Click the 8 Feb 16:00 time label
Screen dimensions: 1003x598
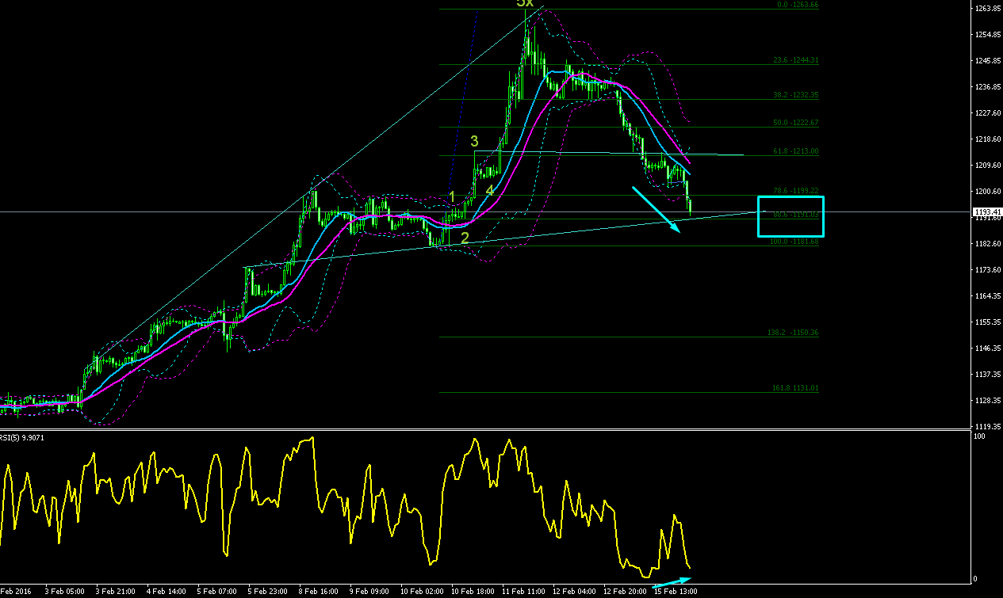point(318,591)
